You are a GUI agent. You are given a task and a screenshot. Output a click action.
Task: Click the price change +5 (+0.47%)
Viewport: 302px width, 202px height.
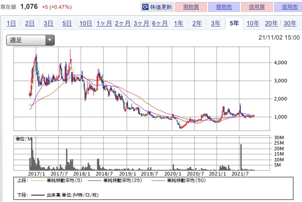57,7
